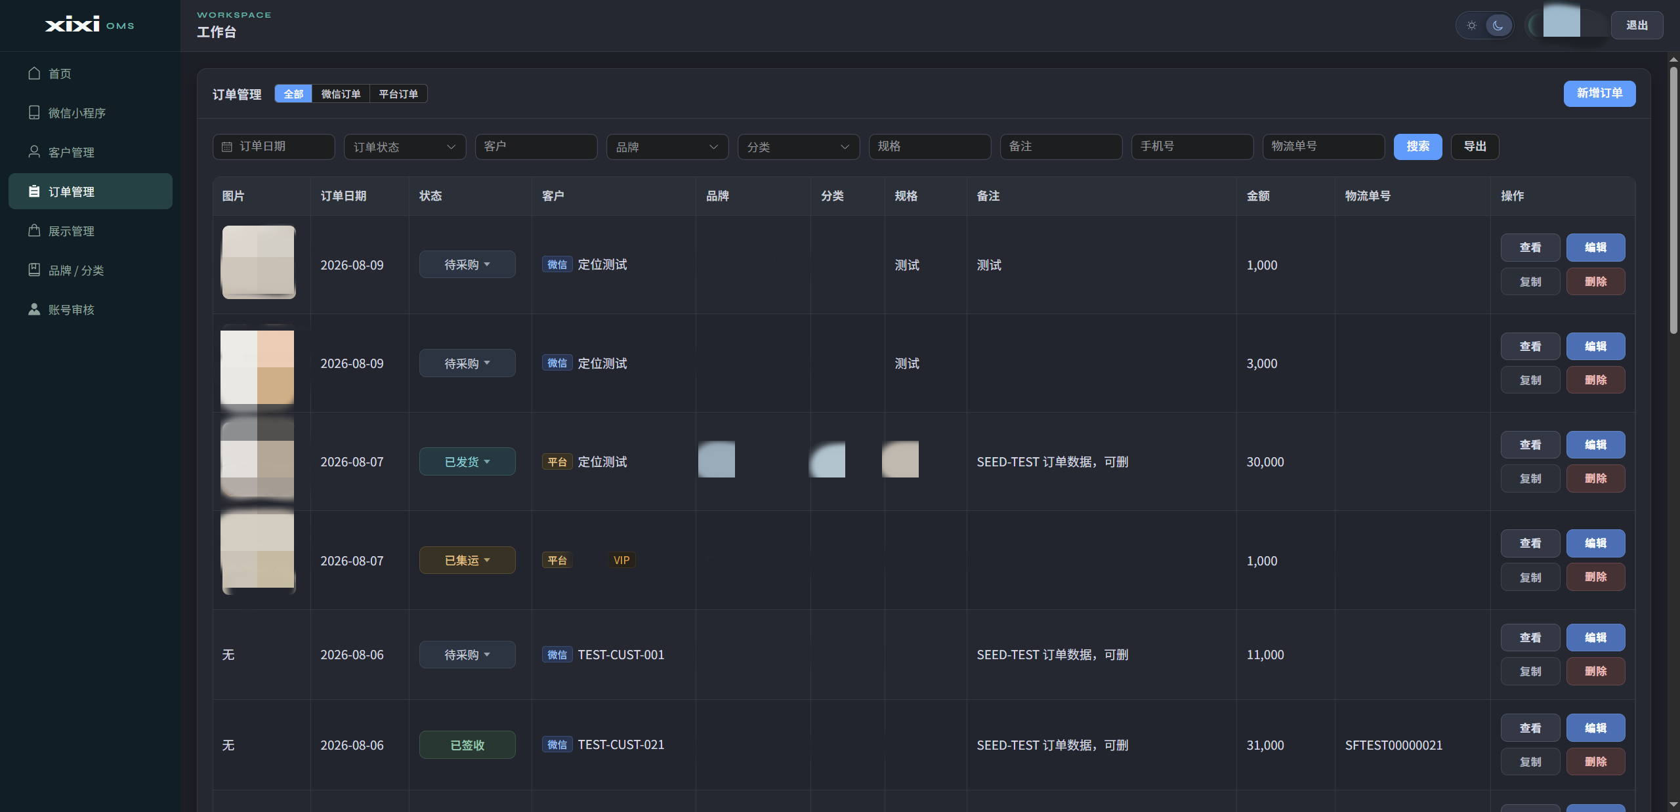Copy the TEST-CUST-021 order

pos(1530,761)
